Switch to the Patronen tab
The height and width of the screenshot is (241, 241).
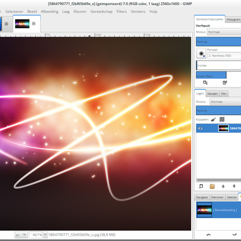(x=218, y=197)
